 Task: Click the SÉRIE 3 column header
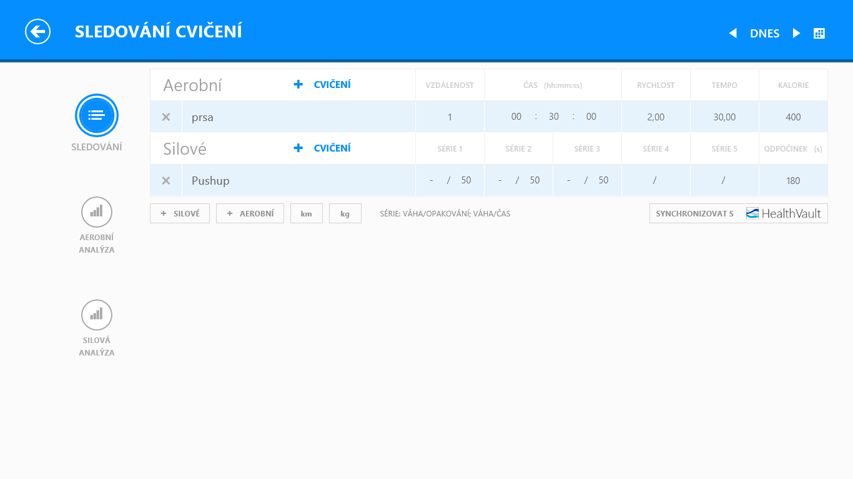(587, 148)
